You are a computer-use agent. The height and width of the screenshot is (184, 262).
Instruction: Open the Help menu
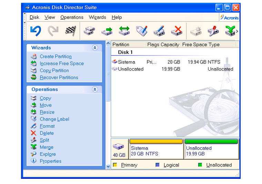[117, 17]
